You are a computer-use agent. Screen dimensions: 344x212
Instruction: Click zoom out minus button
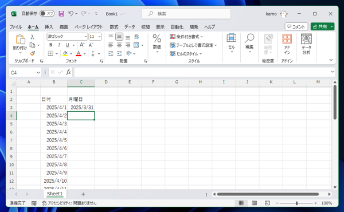tap(277, 203)
